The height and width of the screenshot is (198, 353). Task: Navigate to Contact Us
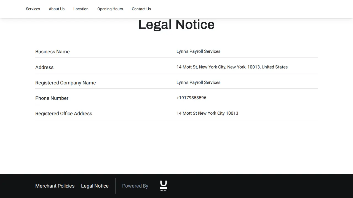(x=141, y=9)
